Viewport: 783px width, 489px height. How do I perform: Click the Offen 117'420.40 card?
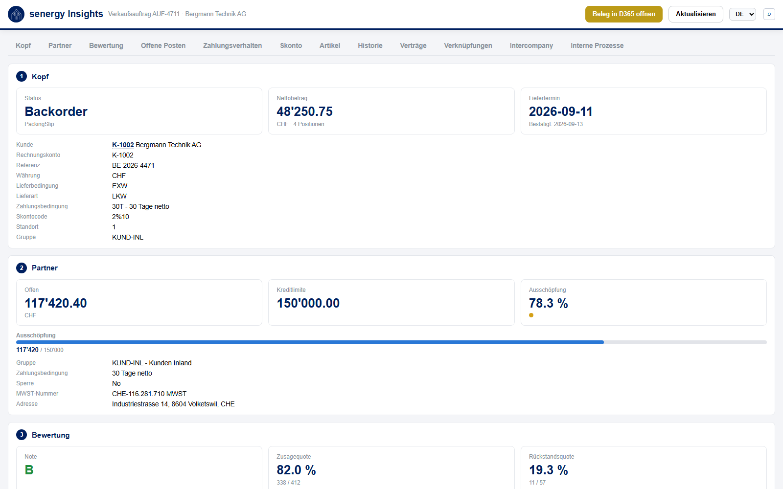[139, 302]
